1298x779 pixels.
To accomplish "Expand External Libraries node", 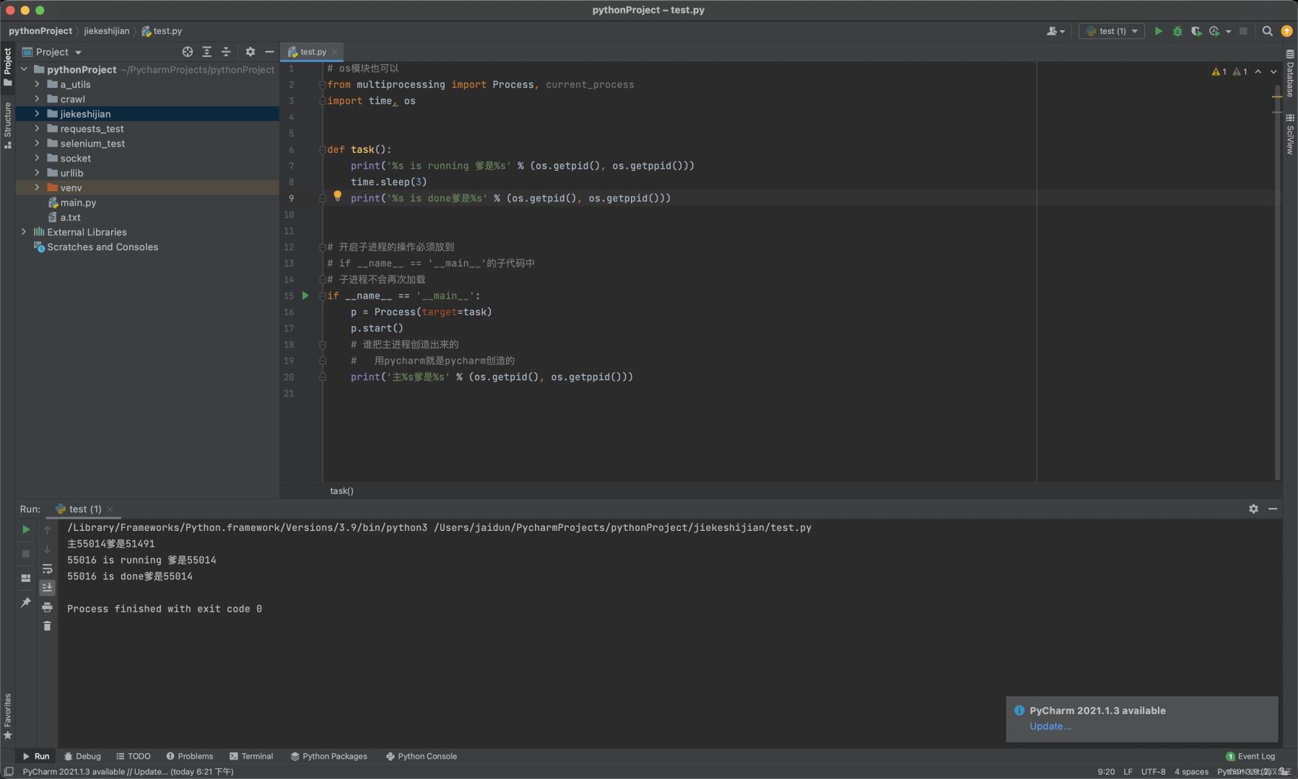I will (x=24, y=232).
